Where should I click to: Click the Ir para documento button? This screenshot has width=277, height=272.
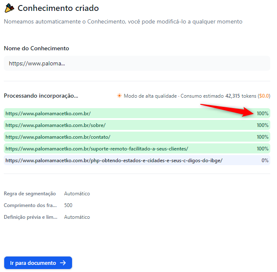pyautogui.click(x=38, y=263)
